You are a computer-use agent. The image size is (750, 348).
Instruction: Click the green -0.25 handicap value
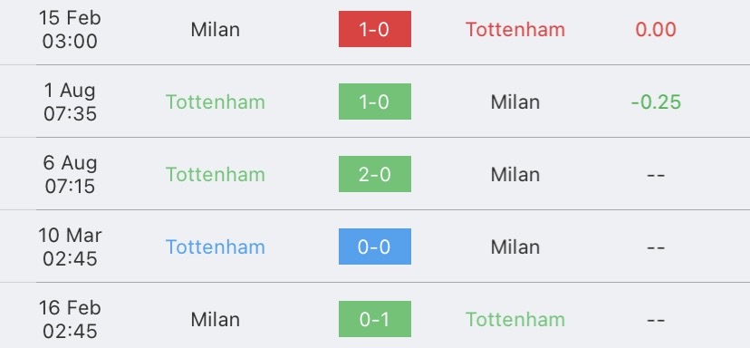(655, 102)
